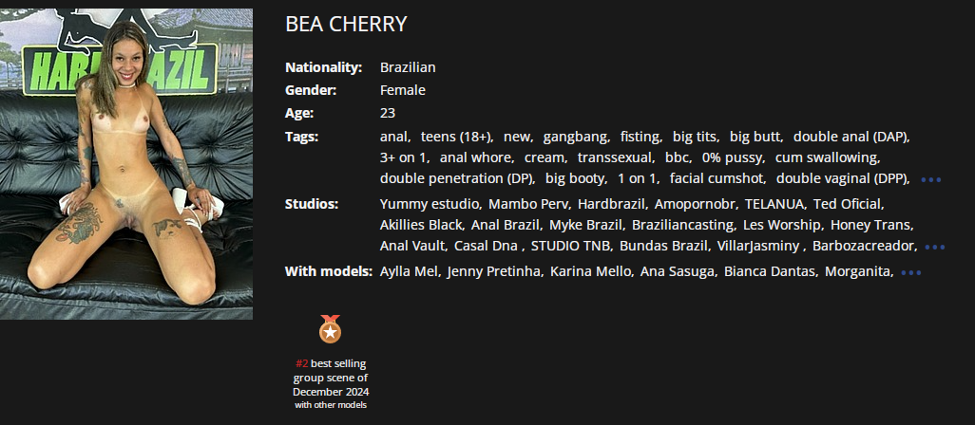Screen dimensions: 975x425
Task: Visit the Akillies Black studio link
Action: (422, 225)
